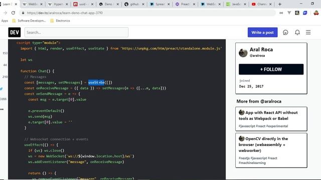The height and width of the screenshot is (180, 321).
Task: Click the checkered extension icon in toolbar
Action: click(x=297, y=13)
